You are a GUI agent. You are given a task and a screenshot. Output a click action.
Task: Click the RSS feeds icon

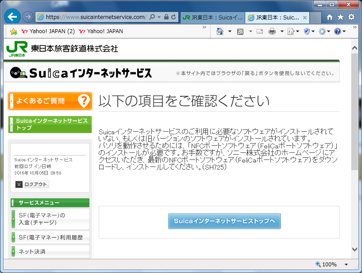click(x=240, y=31)
